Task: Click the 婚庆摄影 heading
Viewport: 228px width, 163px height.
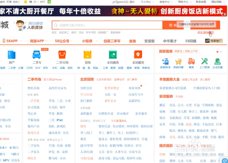Action: 166,145
